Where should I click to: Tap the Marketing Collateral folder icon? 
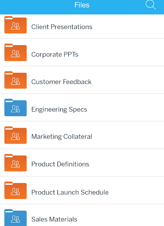pos(15,135)
